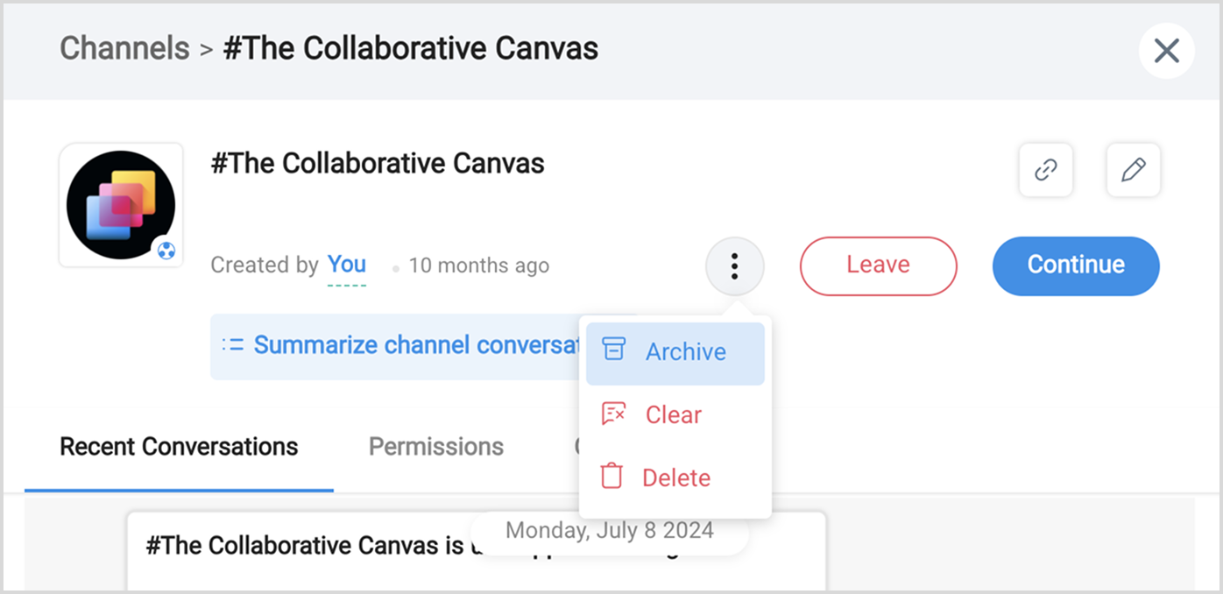Switch to Recent Conversations tab
This screenshot has height=594, width=1223.
coord(179,447)
